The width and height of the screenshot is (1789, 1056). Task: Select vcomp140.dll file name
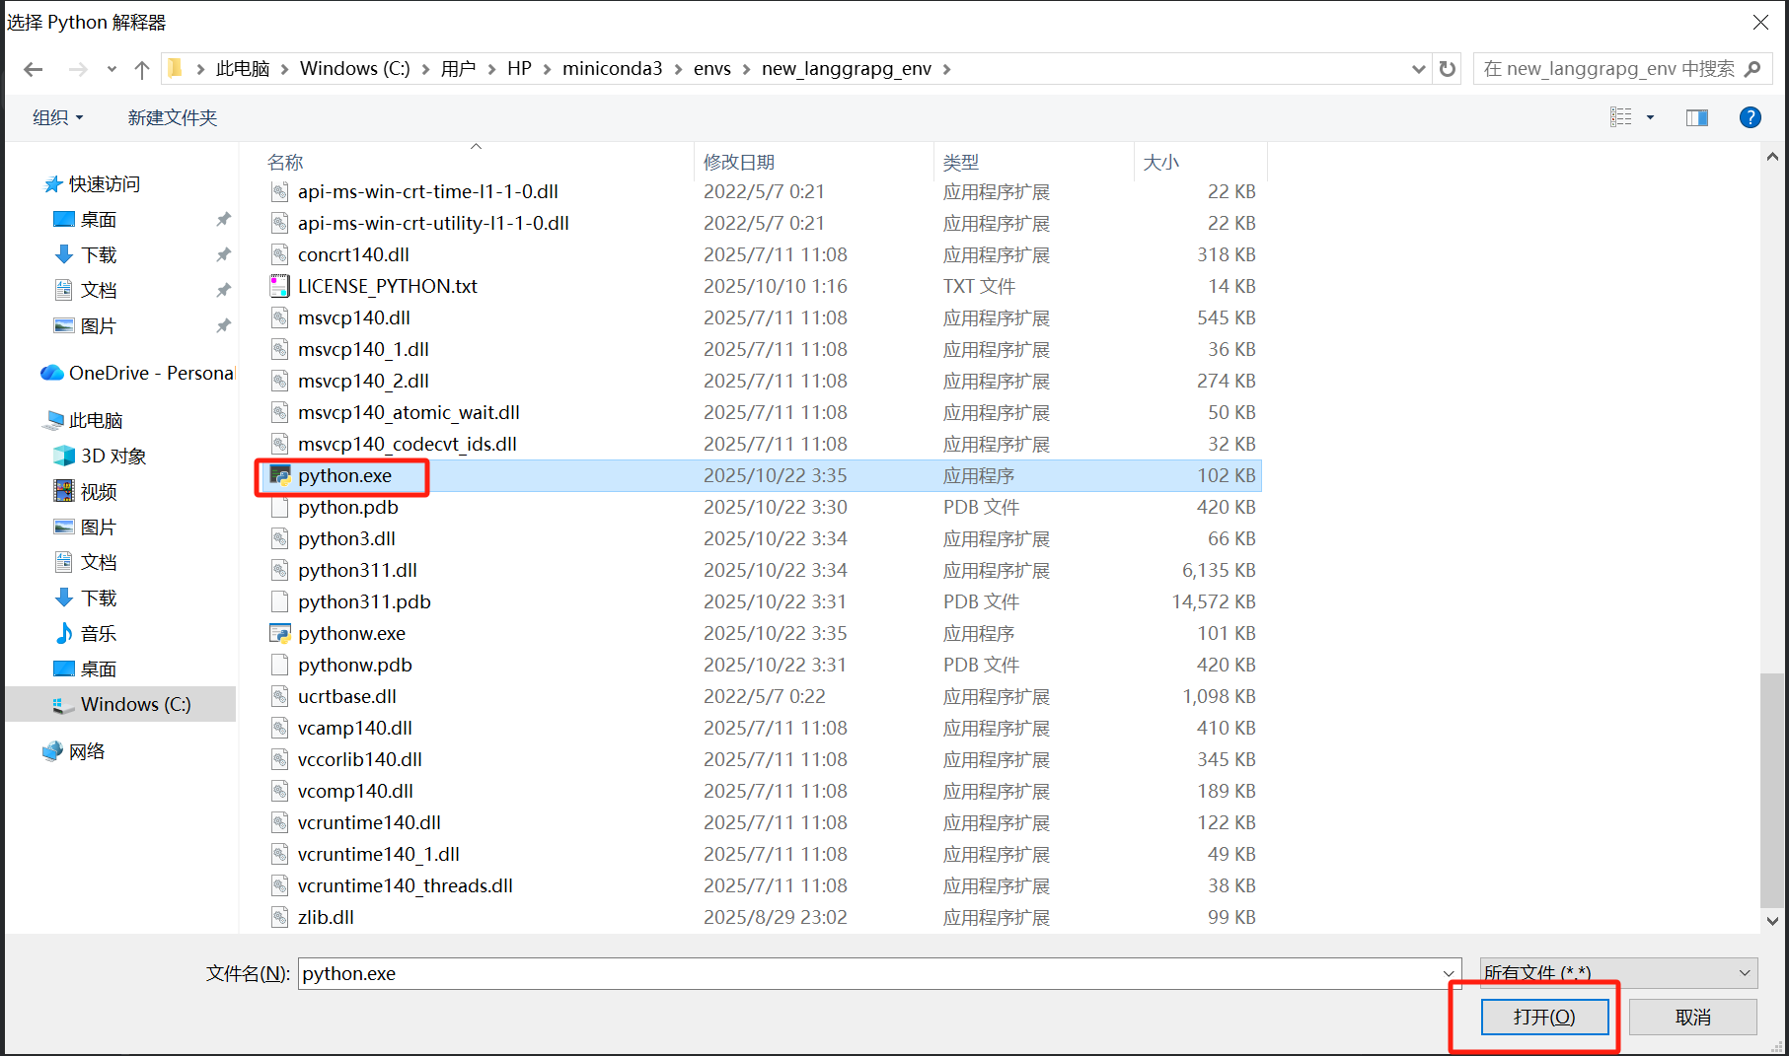355,791
